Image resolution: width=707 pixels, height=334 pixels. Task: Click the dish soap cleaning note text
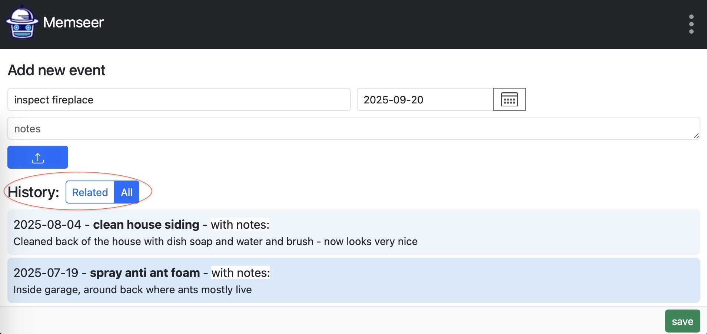coord(215,242)
